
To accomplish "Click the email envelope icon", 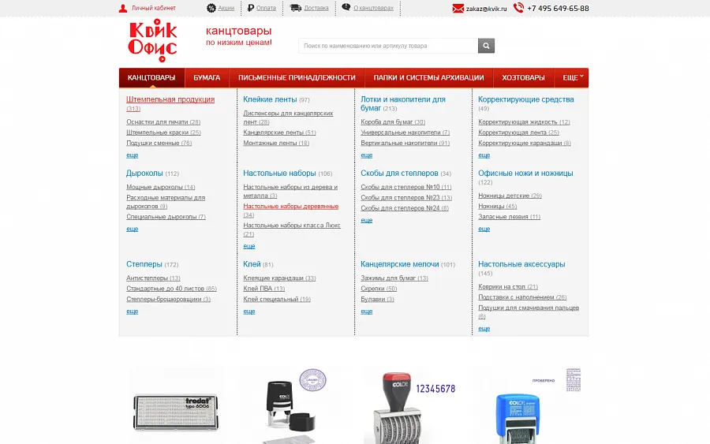I will click(458, 8).
